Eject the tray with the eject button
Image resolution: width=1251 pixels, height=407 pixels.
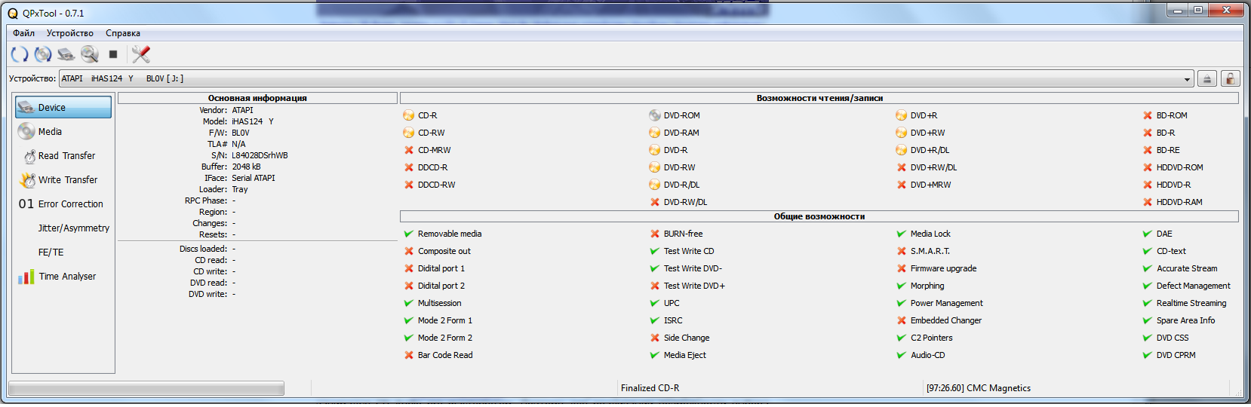tap(1207, 78)
